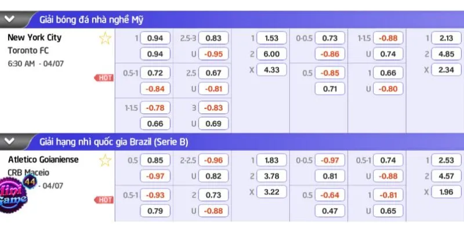The height and width of the screenshot is (232, 464).
Task: Choose first-half win odds 2.13
Action: (446, 38)
